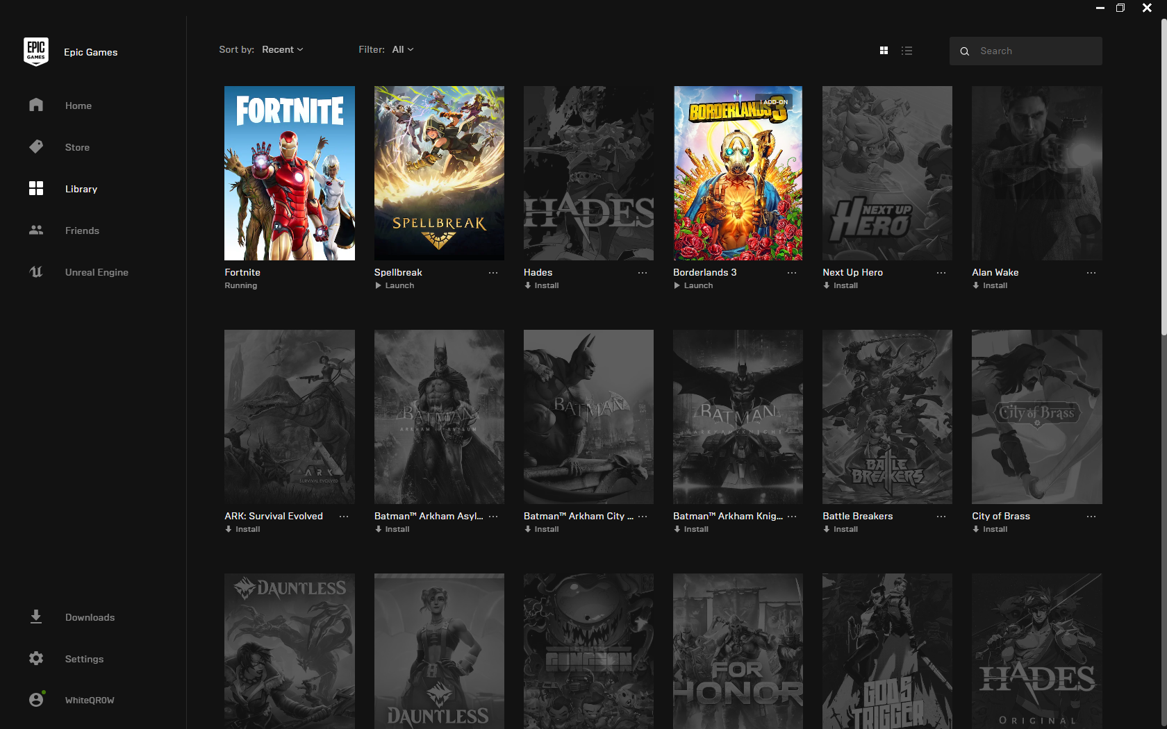
Task: Go to Store in sidebar
Action: pyautogui.click(x=77, y=147)
